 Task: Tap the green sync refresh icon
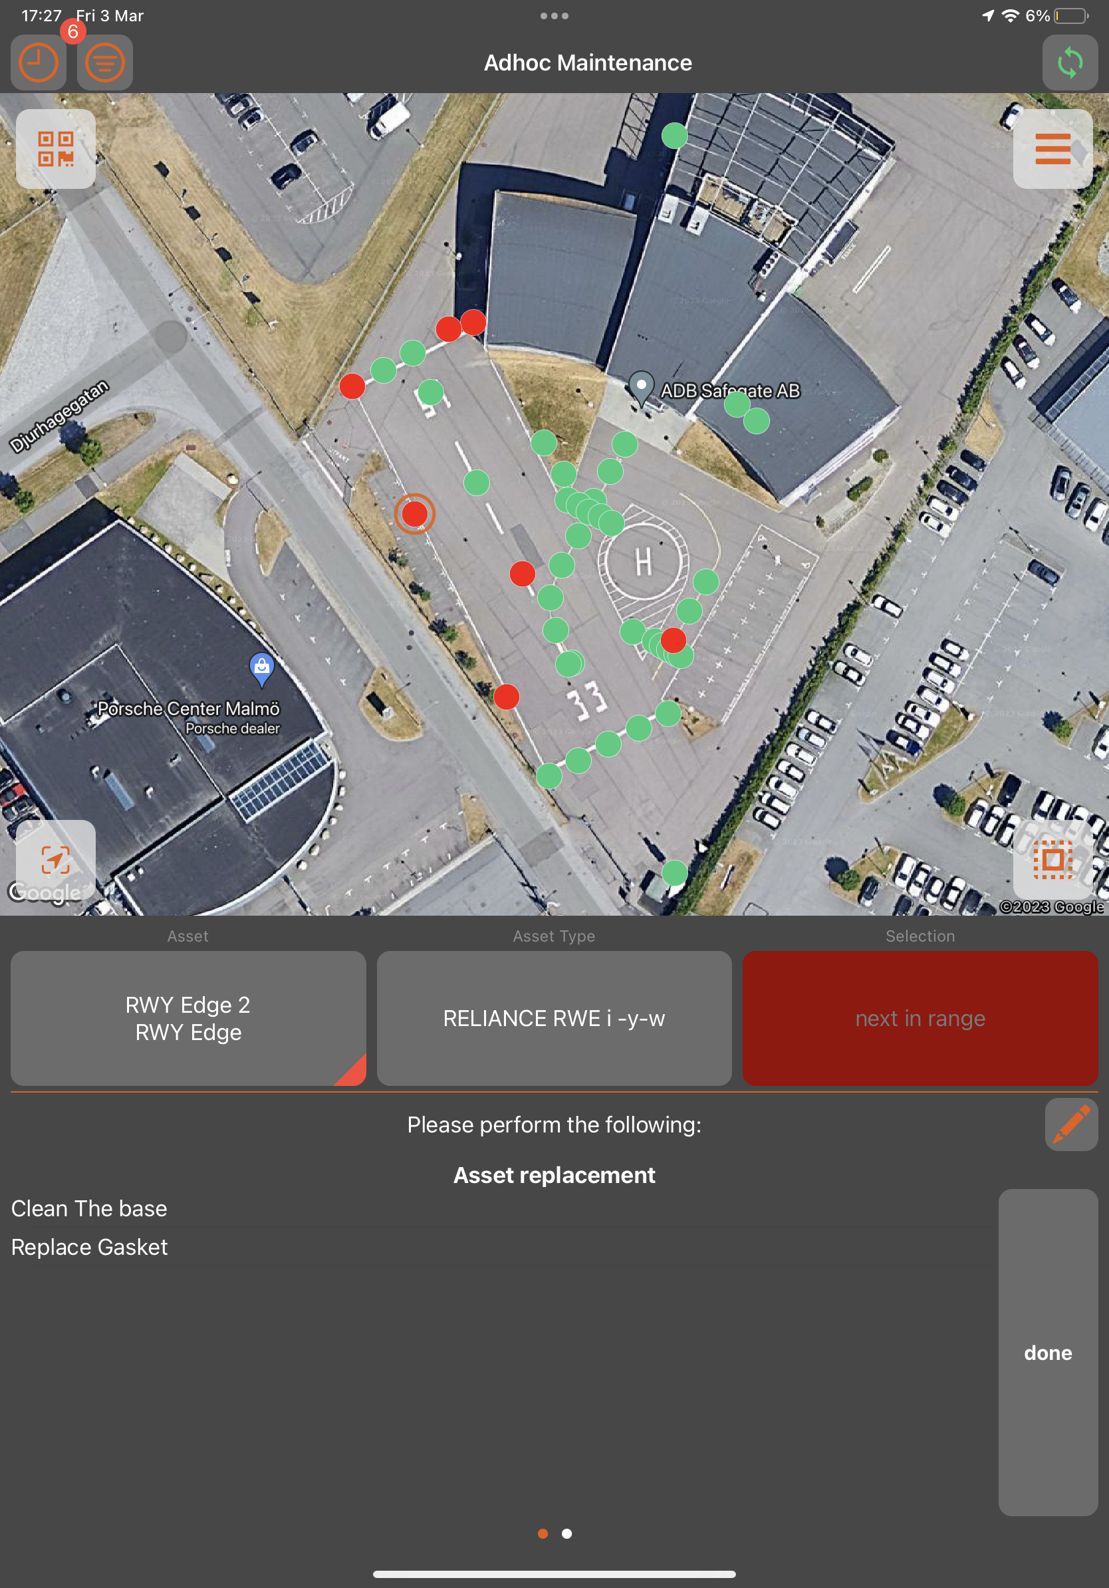point(1069,63)
